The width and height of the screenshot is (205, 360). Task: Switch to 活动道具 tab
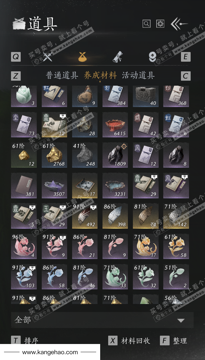coord(138,75)
